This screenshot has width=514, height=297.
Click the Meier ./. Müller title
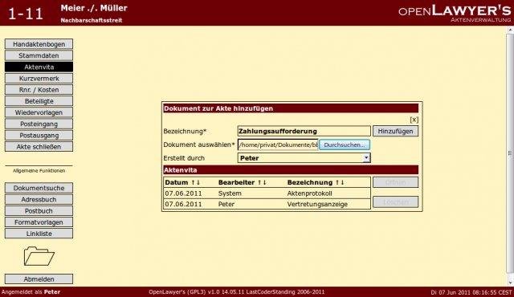click(x=94, y=8)
